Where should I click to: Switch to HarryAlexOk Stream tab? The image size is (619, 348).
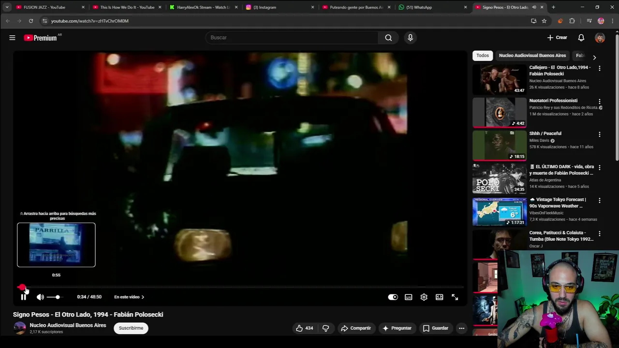pos(203,7)
